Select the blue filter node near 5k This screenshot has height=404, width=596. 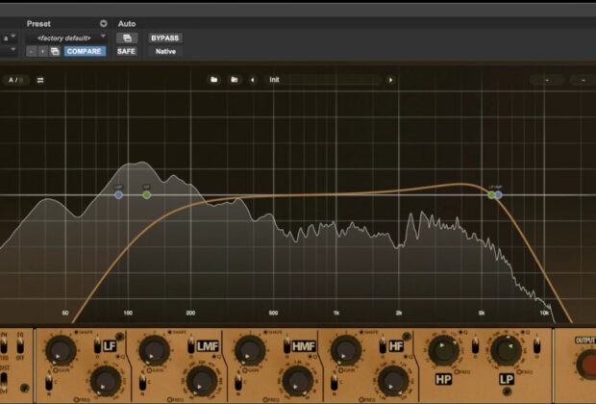click(498, 195)
